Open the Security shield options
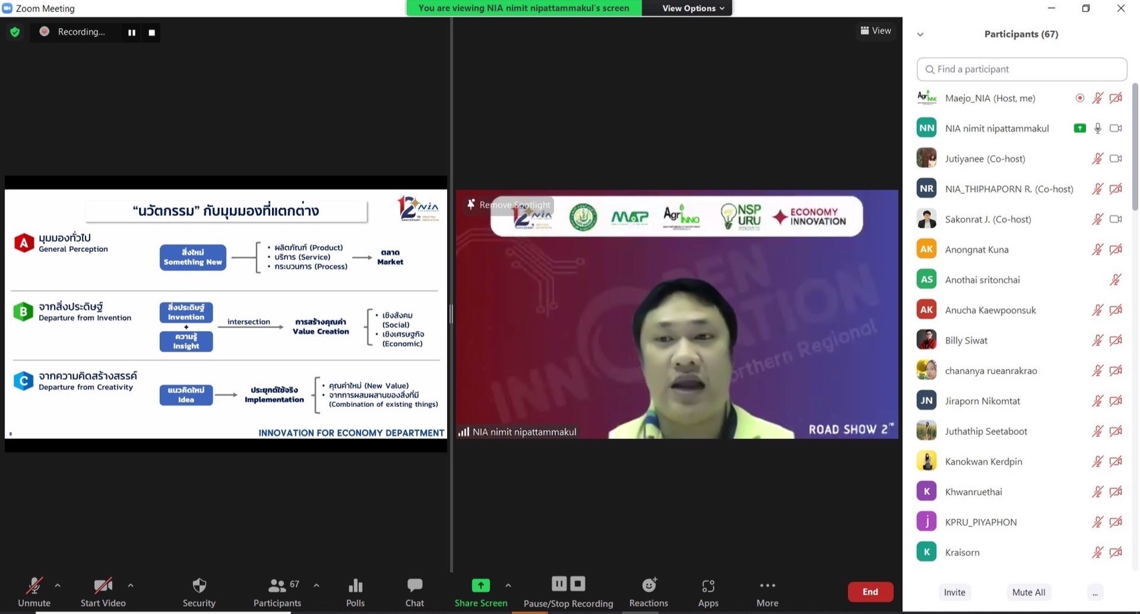 pos(198,591)
